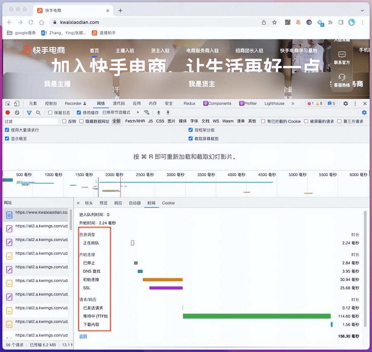Click the 我是货主 card on page
Screen dimensions: 372x352
(202, 84)
